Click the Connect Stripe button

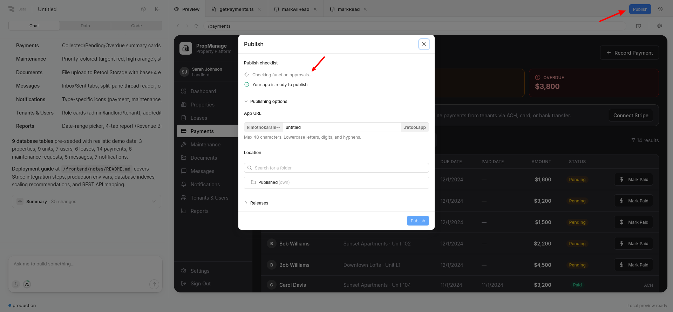631,116
